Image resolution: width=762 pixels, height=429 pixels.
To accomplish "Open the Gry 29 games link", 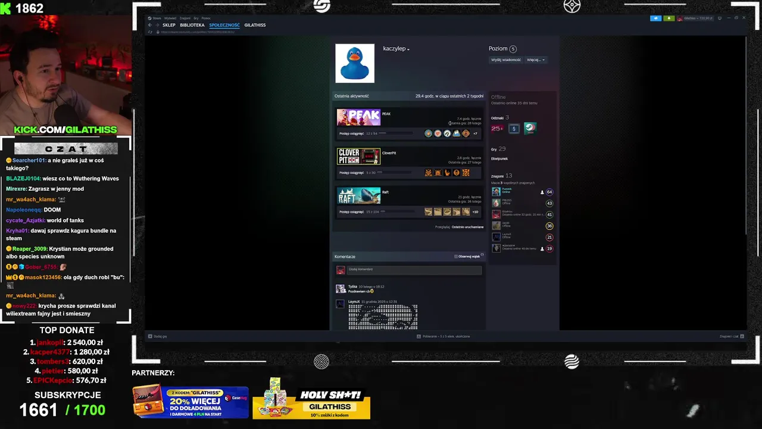I will tap(498, 149).
